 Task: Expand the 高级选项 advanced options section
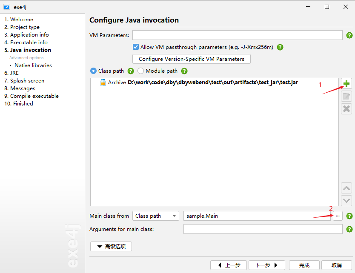(111, 246)
